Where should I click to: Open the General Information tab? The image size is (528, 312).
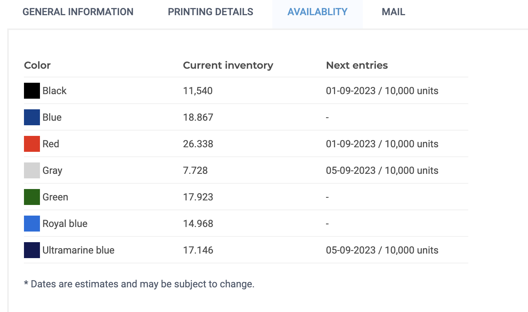[x=78, y=12]
